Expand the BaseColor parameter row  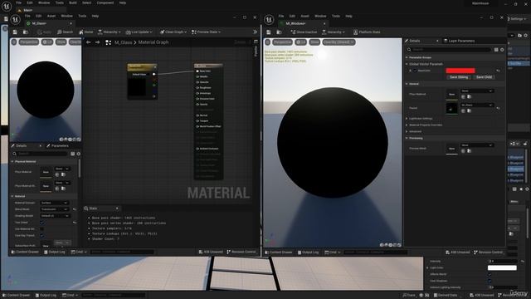pos(410,71)
